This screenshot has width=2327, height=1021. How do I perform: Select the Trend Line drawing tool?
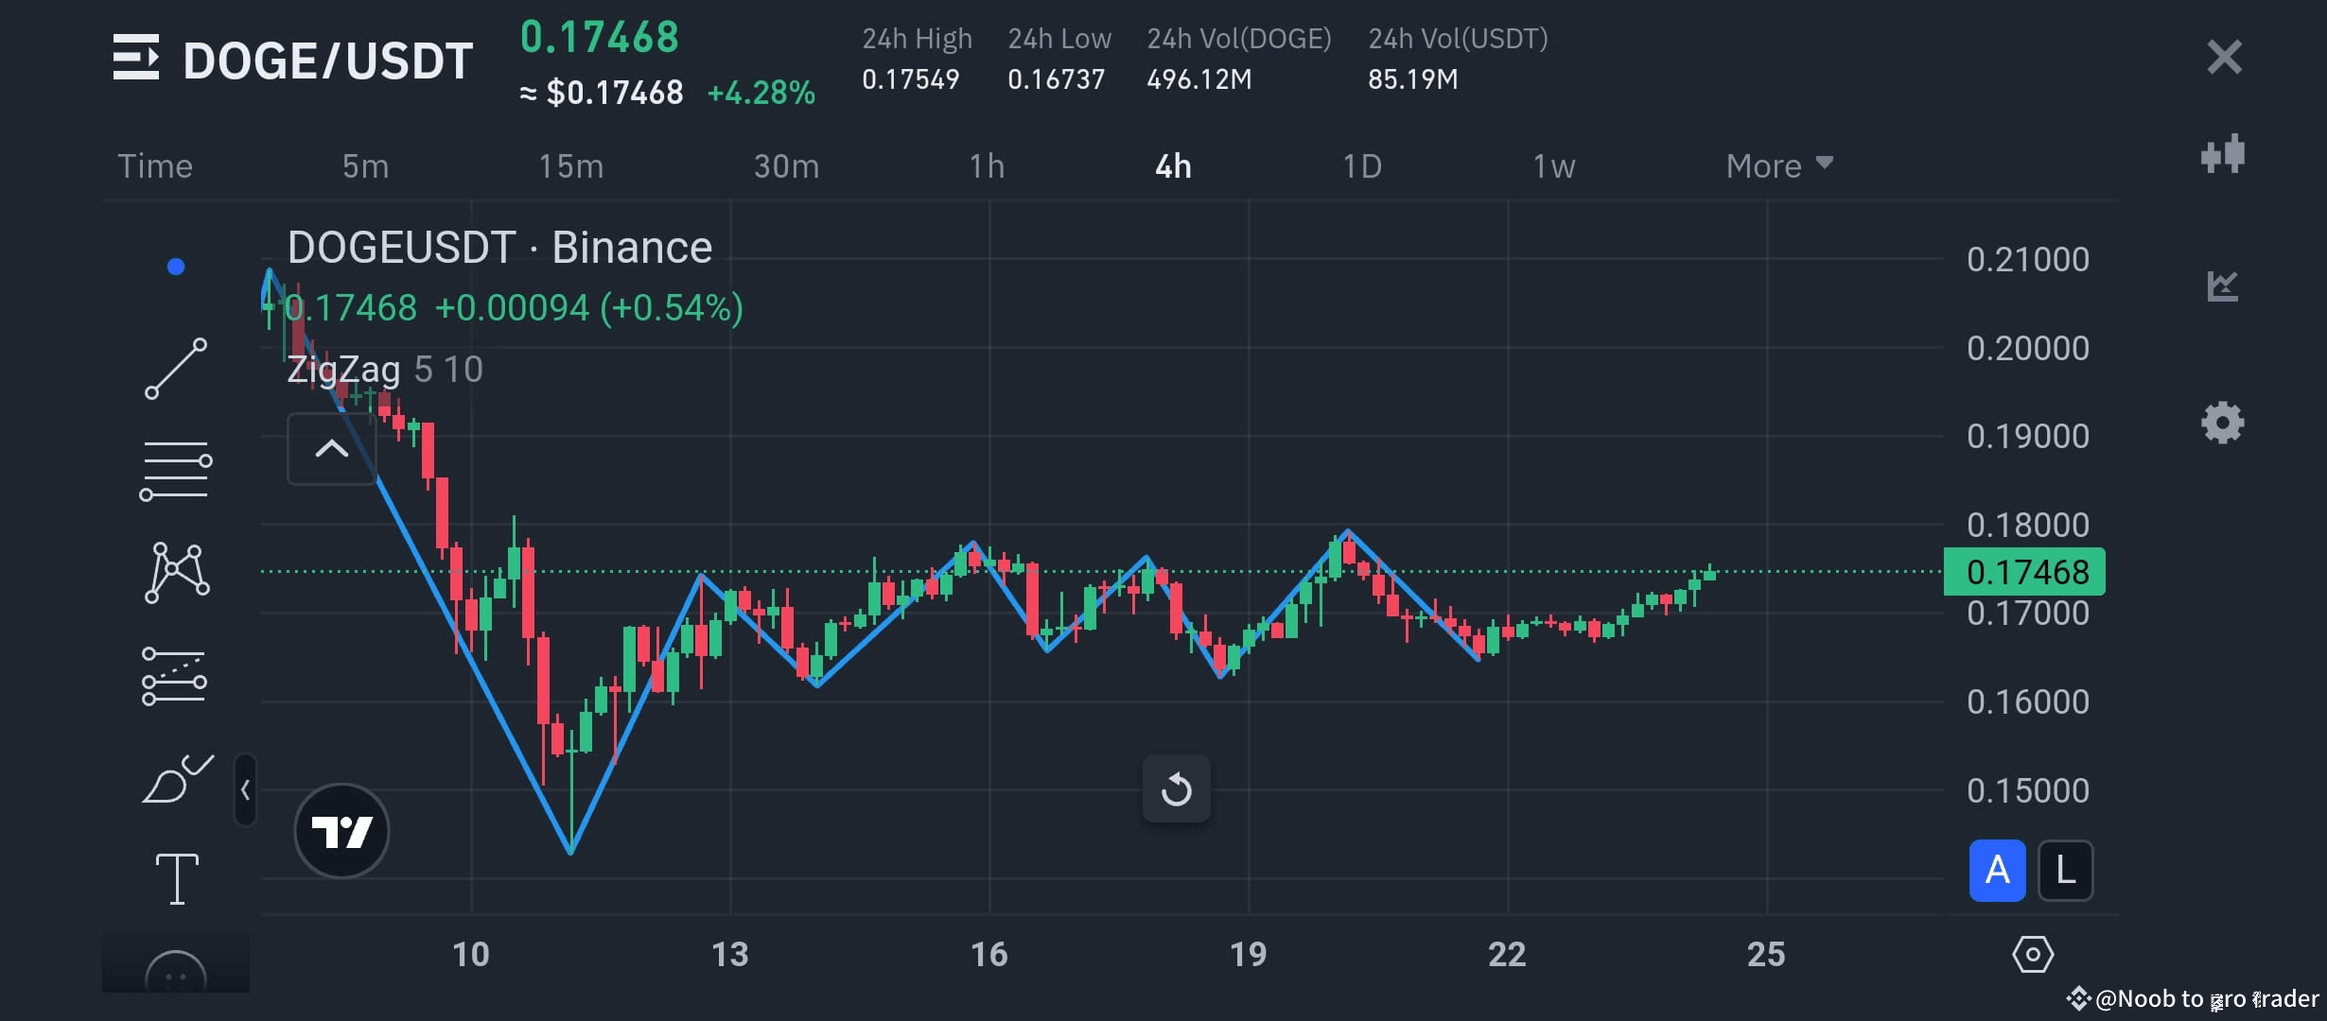176,367
